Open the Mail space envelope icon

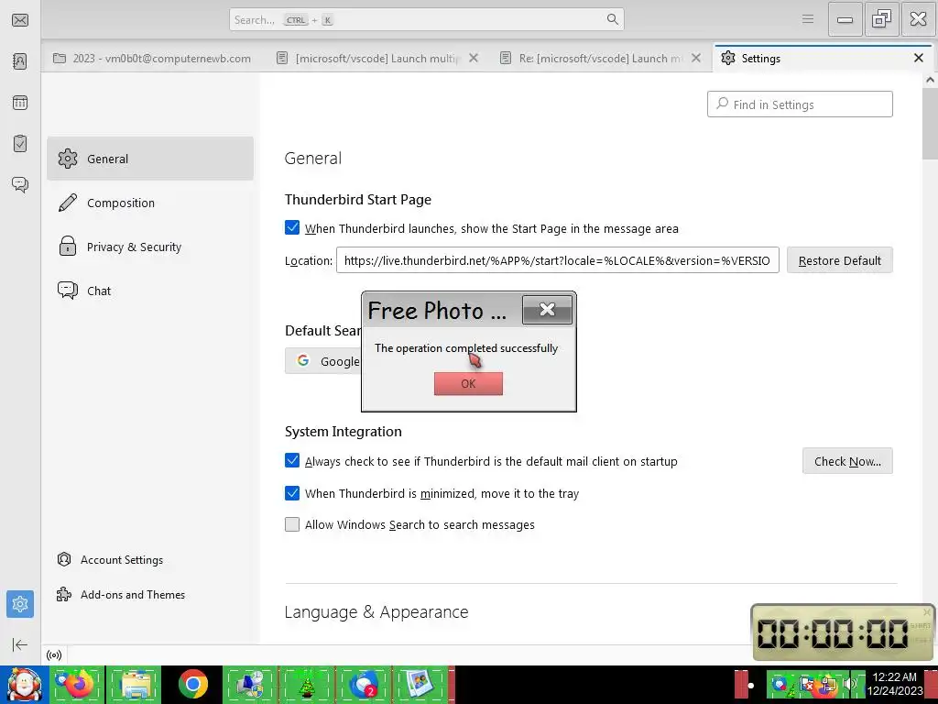pos(20,20)
